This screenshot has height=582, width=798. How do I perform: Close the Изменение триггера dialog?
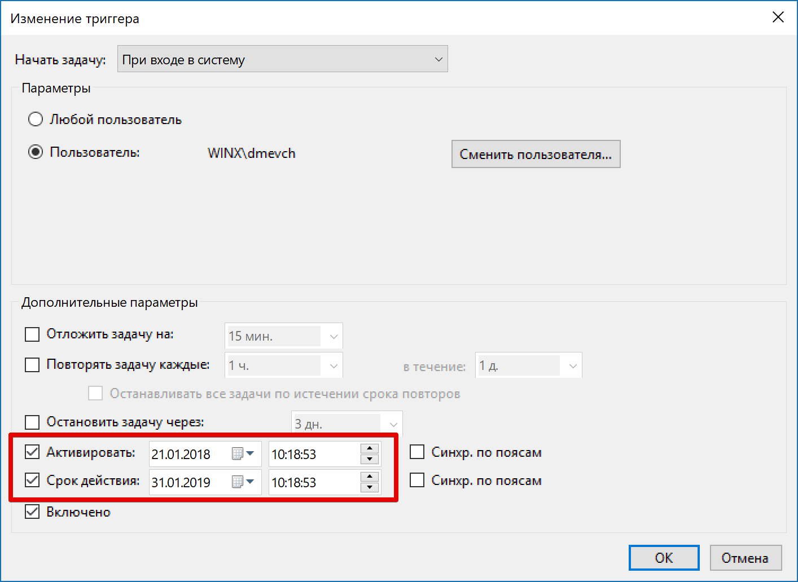pos(778,17)
